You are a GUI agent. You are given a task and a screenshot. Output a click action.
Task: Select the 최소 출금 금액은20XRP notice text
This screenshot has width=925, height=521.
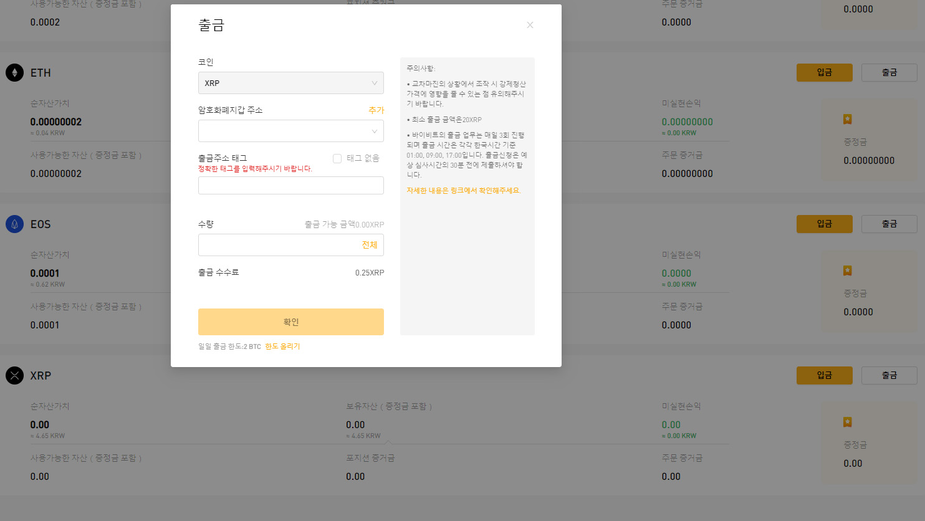(x=444, y=120)
